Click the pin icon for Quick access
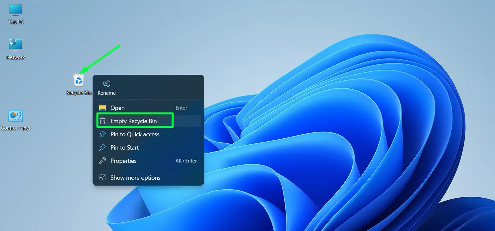 [x=103, y=134]
